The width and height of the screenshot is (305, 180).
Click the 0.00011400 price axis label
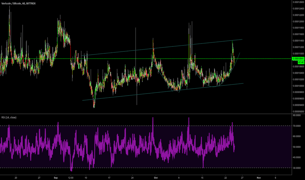pyautogui.click(x=298, y=41)
